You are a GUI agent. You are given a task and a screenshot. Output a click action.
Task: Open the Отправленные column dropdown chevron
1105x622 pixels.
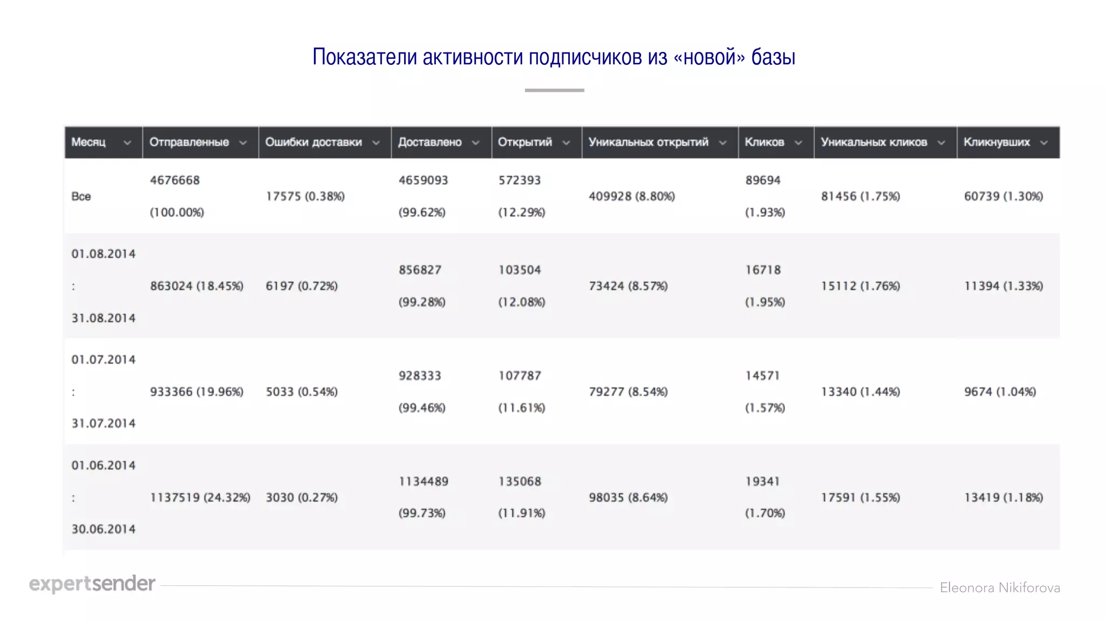tap(243, 143)
